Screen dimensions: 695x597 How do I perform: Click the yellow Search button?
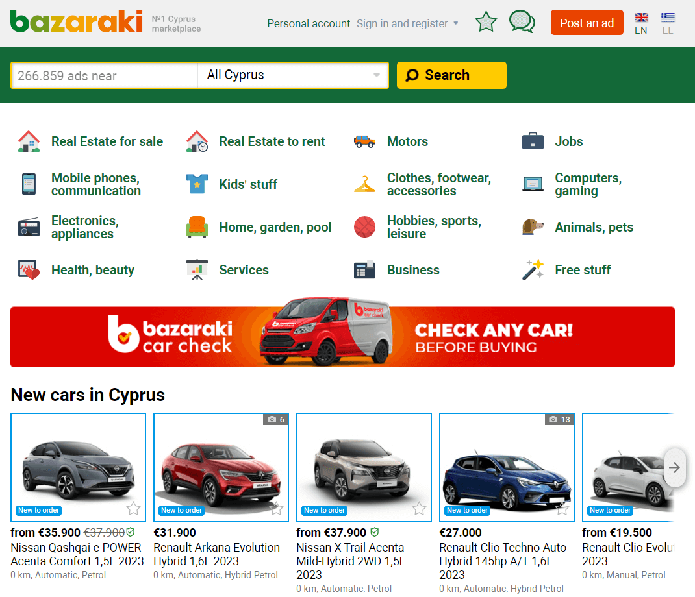[451, 75]
